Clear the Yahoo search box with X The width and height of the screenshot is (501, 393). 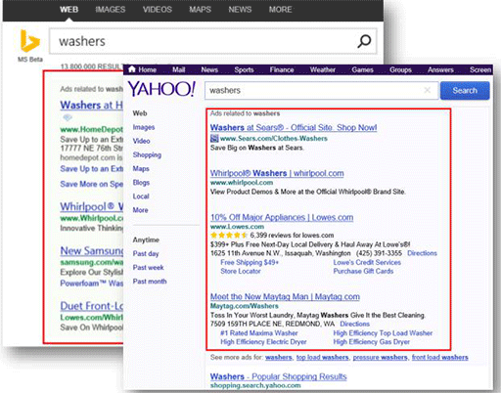[x=427, y=90]
